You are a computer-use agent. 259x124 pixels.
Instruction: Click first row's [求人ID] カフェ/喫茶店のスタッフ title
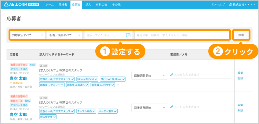click(x=61, y=71)
